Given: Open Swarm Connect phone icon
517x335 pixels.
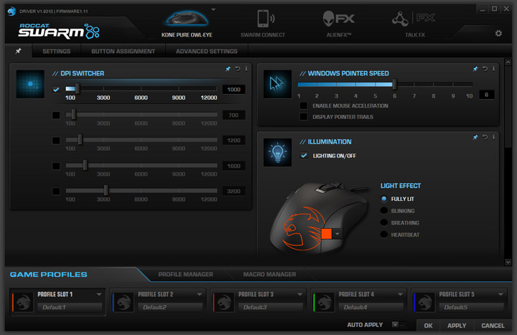Looking at the screenshot, I should pyautogui.click(x=266, y=19).
